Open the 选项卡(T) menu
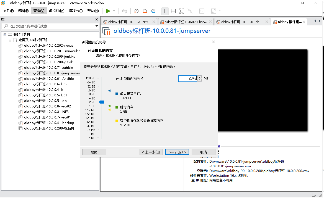This screenshot has width=324, height=198. pyautogui.click(x=76, y=11)
